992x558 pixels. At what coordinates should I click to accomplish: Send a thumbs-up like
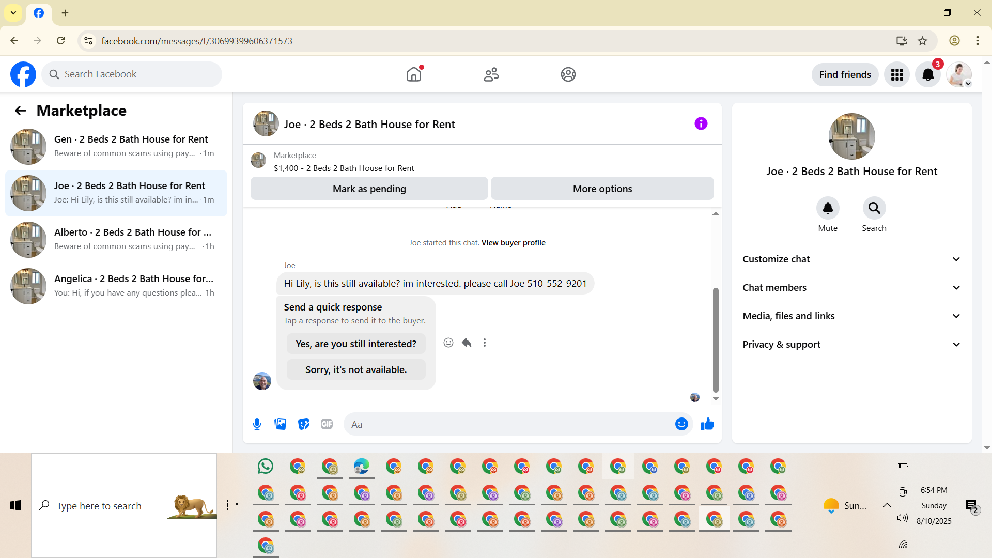click(x=707, y=424)
